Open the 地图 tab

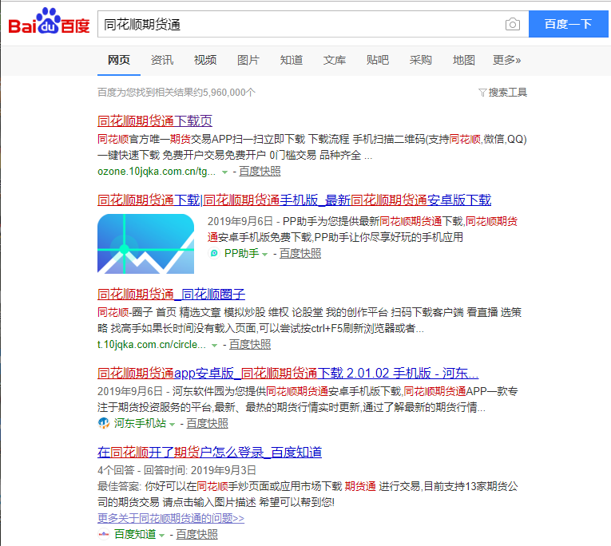(x=464, y=60)
